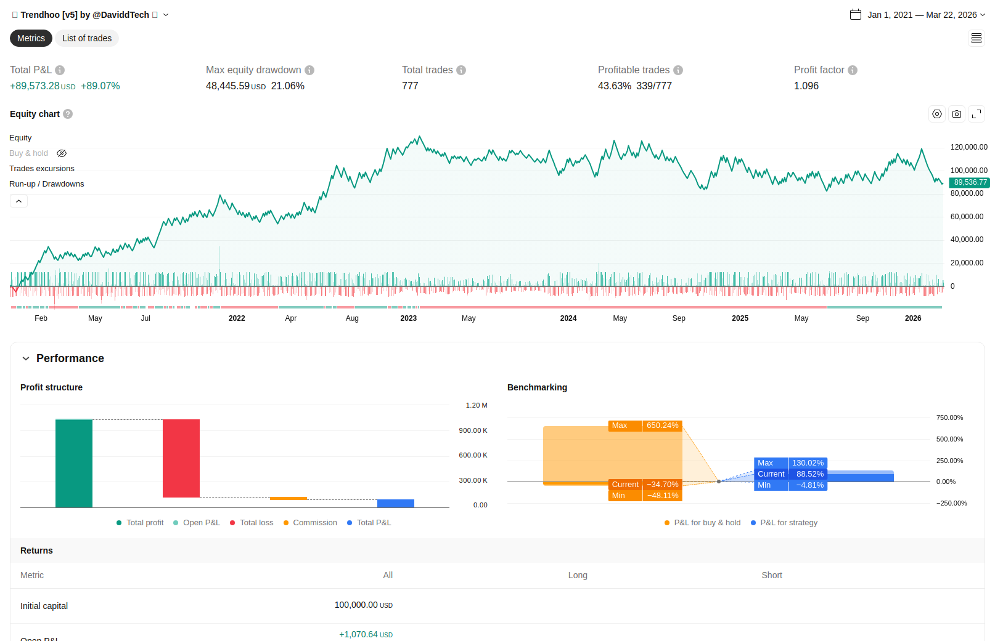
Task: Collapse the Performance section
Action: (26, 358)
